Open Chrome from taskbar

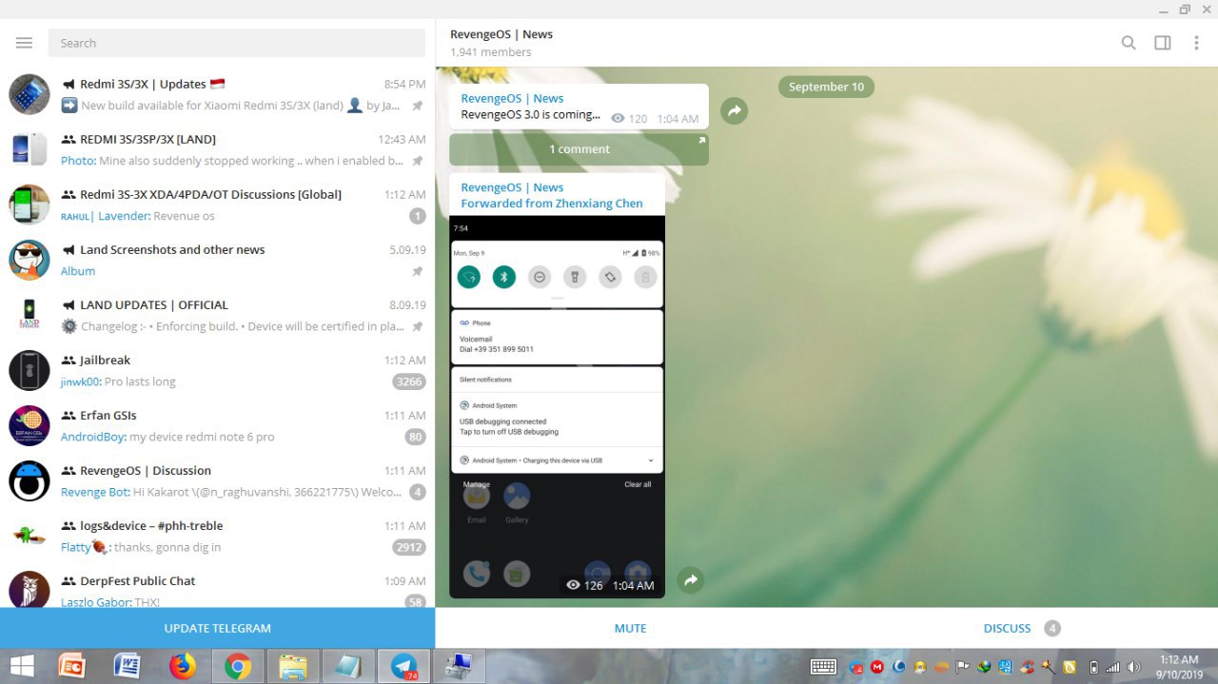238,666
